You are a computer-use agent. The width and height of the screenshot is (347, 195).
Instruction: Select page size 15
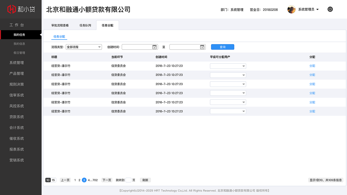click(x=53, y=180)
